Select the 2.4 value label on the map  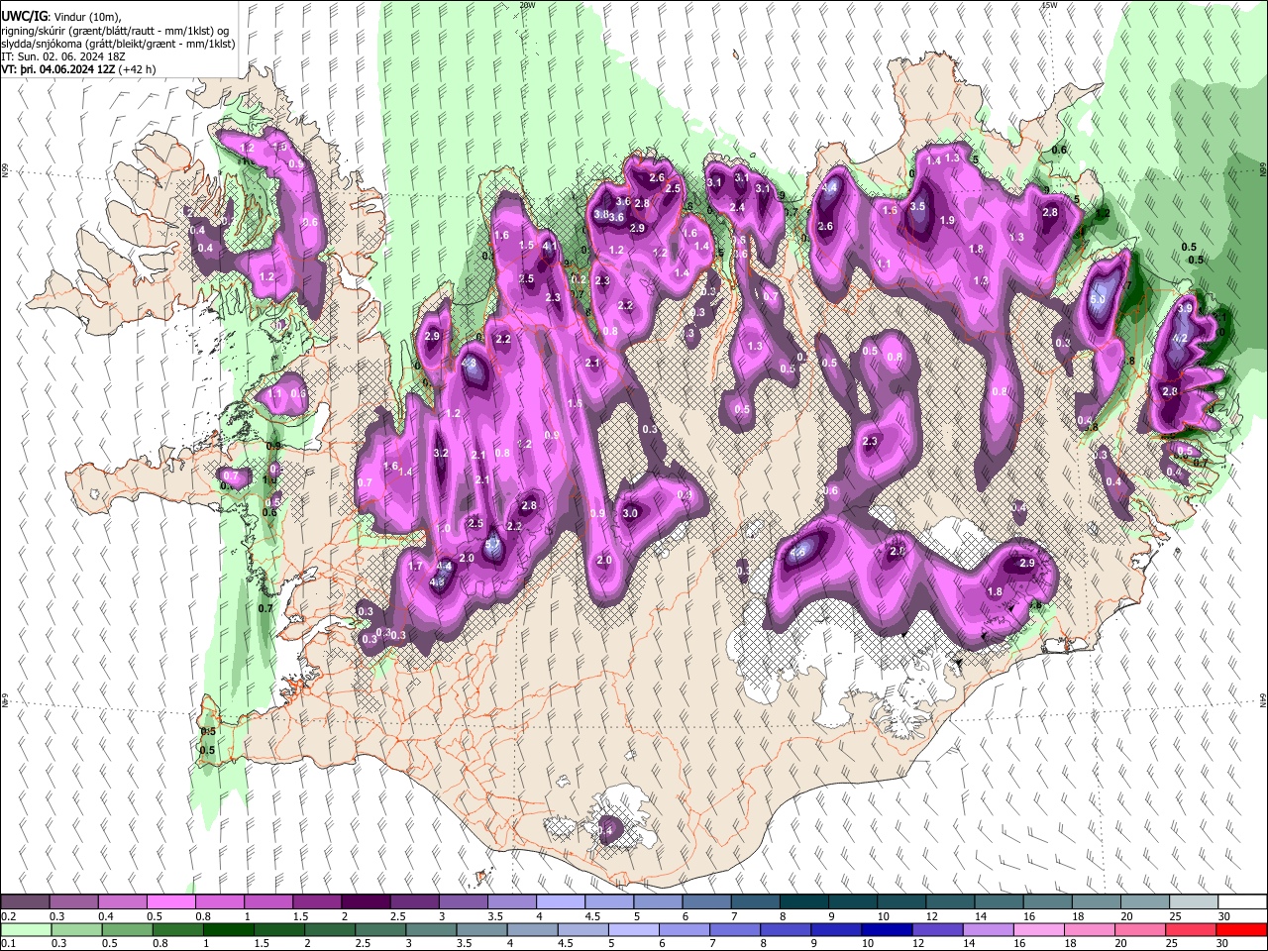tap(737, 207)
